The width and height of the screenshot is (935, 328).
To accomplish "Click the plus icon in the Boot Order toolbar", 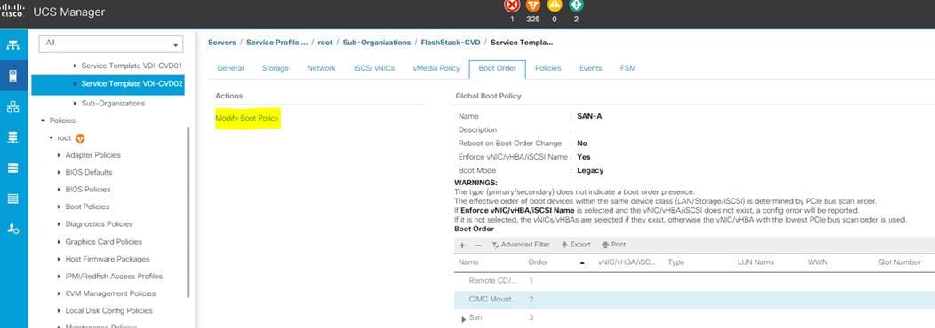I will (462, 245).
